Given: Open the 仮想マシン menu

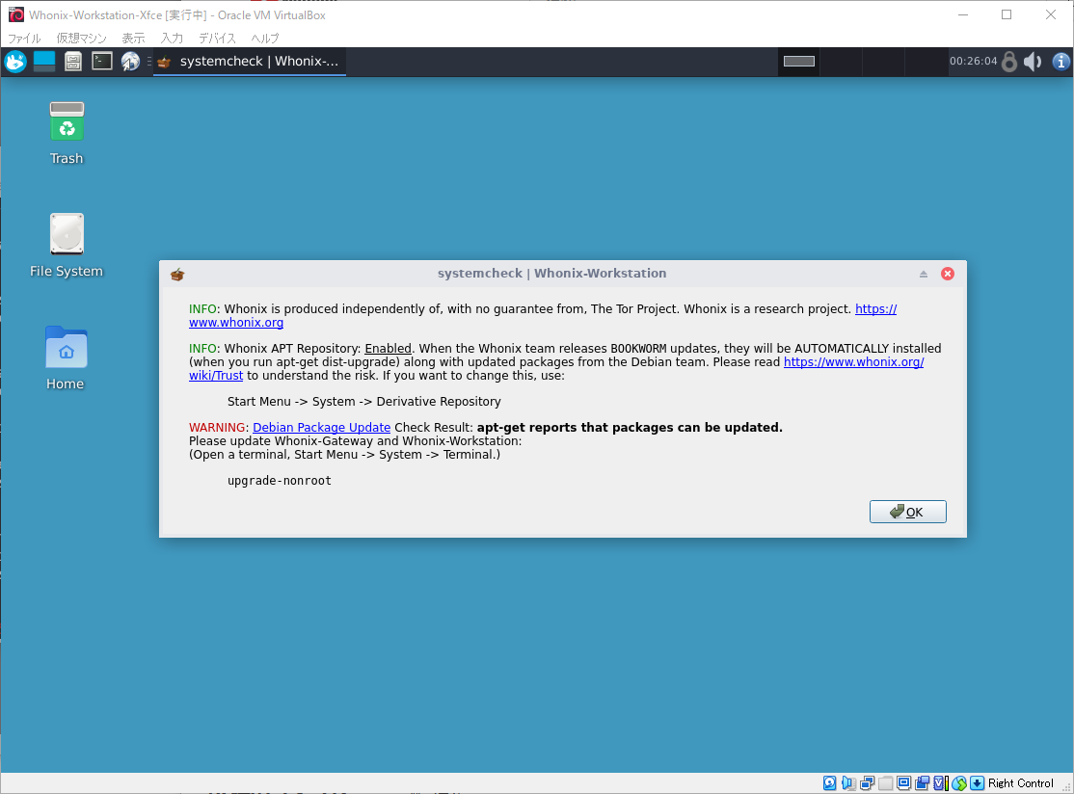Looking at the screenshot, I should (82, 39).
